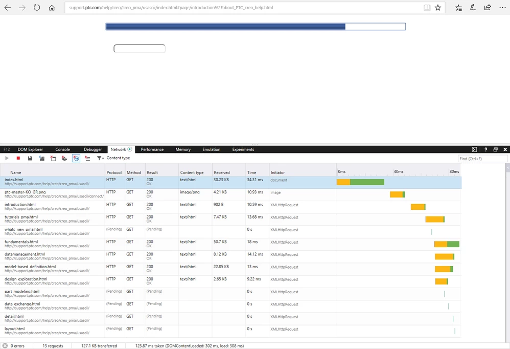Switch to DOM Explorer tab
The image size is (510, 349).
point(30,149)
